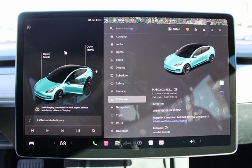
Task: Tap the car controls icon in the bottom bar
Action: click(x=31, y=143)
